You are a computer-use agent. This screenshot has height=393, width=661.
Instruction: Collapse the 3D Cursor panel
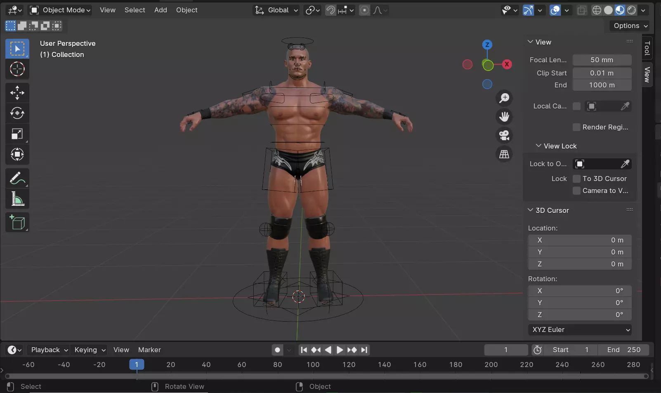(530, 210)
